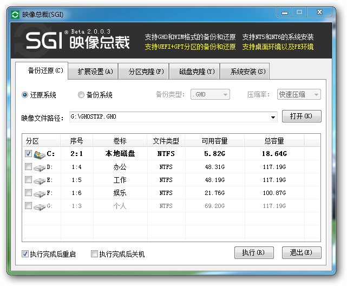347x286 pixels.
Task: Expand the image file path dropdown arrow
Action: coord(273,118)
